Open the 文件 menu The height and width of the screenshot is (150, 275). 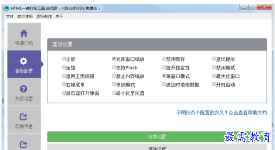pos(10,16)
